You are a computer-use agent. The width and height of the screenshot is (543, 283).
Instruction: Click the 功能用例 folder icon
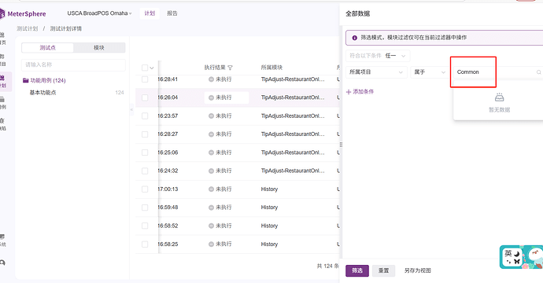[x=25, y=80]
